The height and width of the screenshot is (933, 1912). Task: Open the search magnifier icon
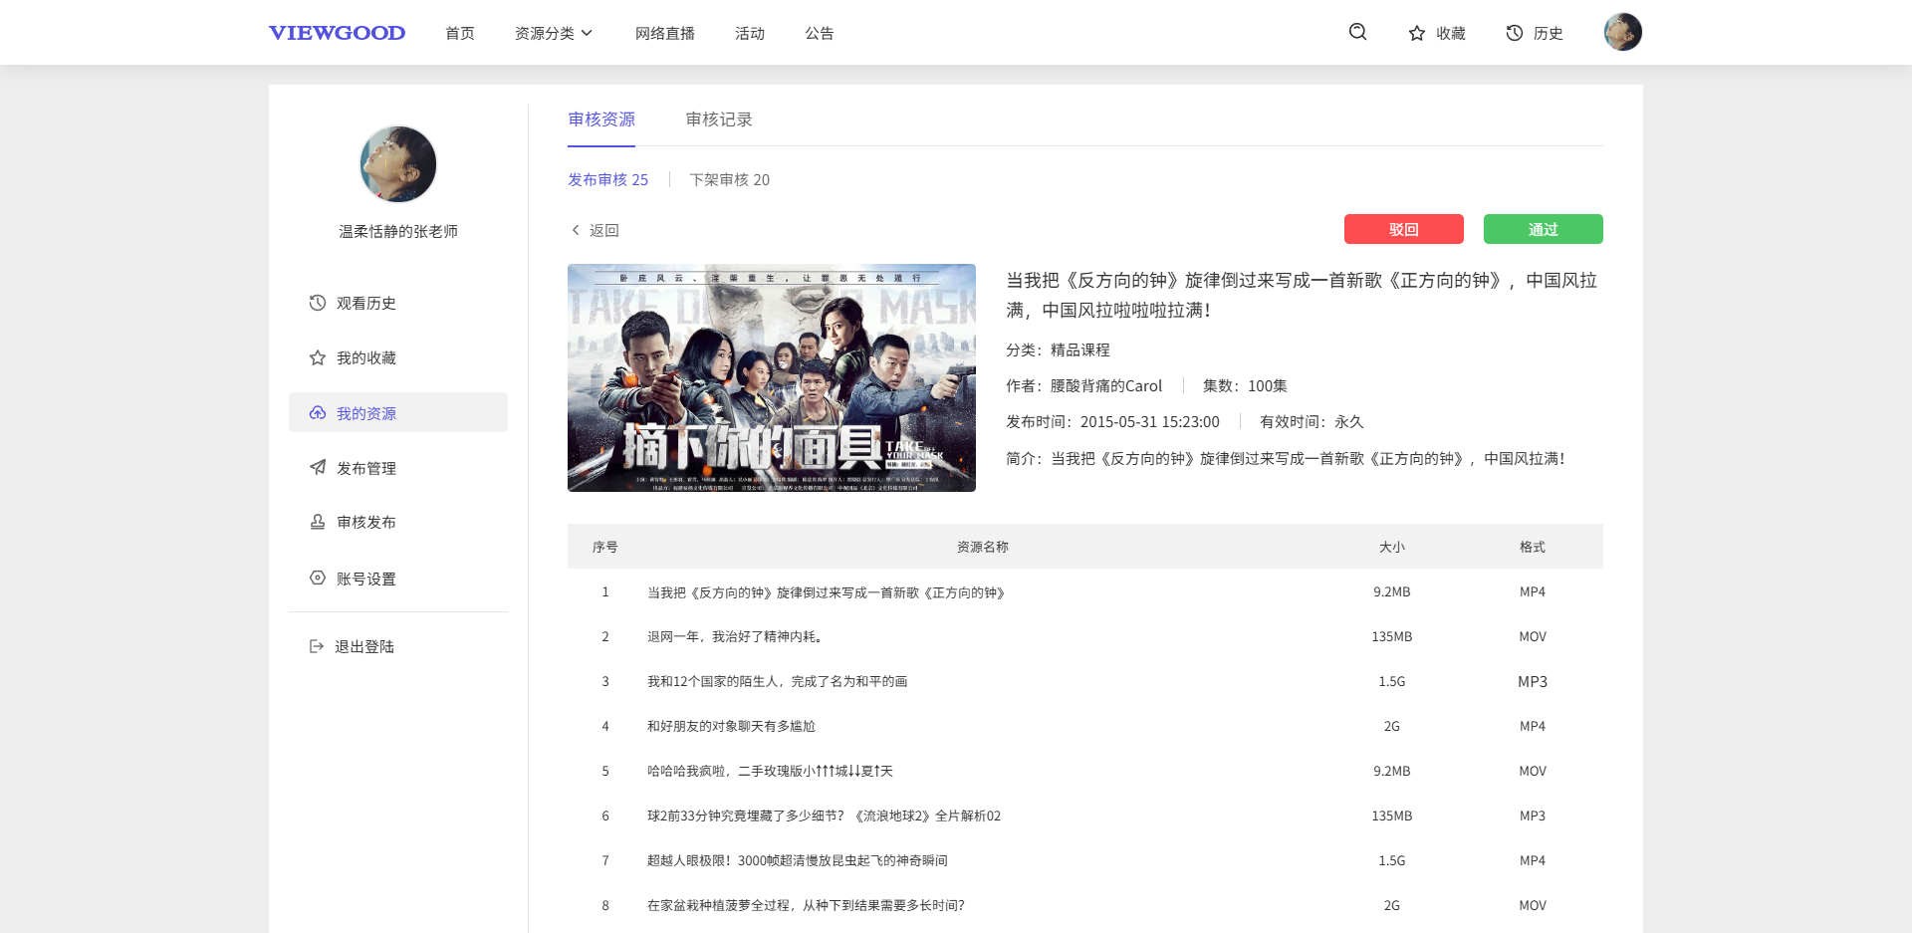(1357, 32)
